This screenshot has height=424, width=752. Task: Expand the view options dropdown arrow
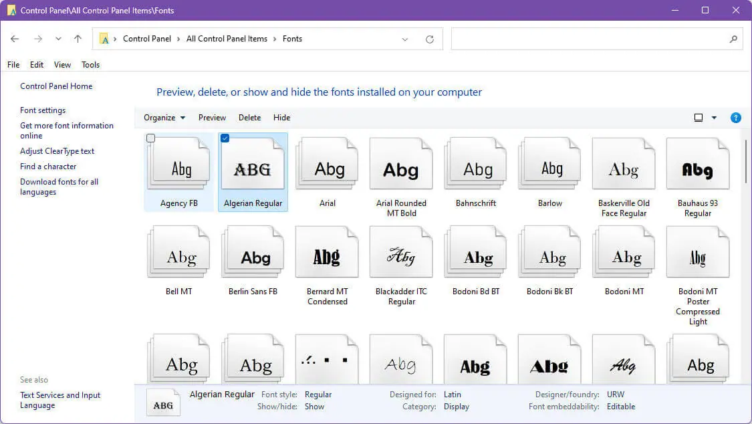point(714,118)
